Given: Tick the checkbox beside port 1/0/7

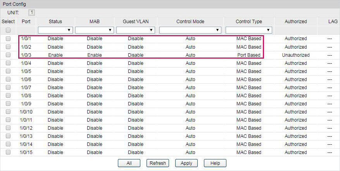Looking at the screenshot, I should click(8, 87).
